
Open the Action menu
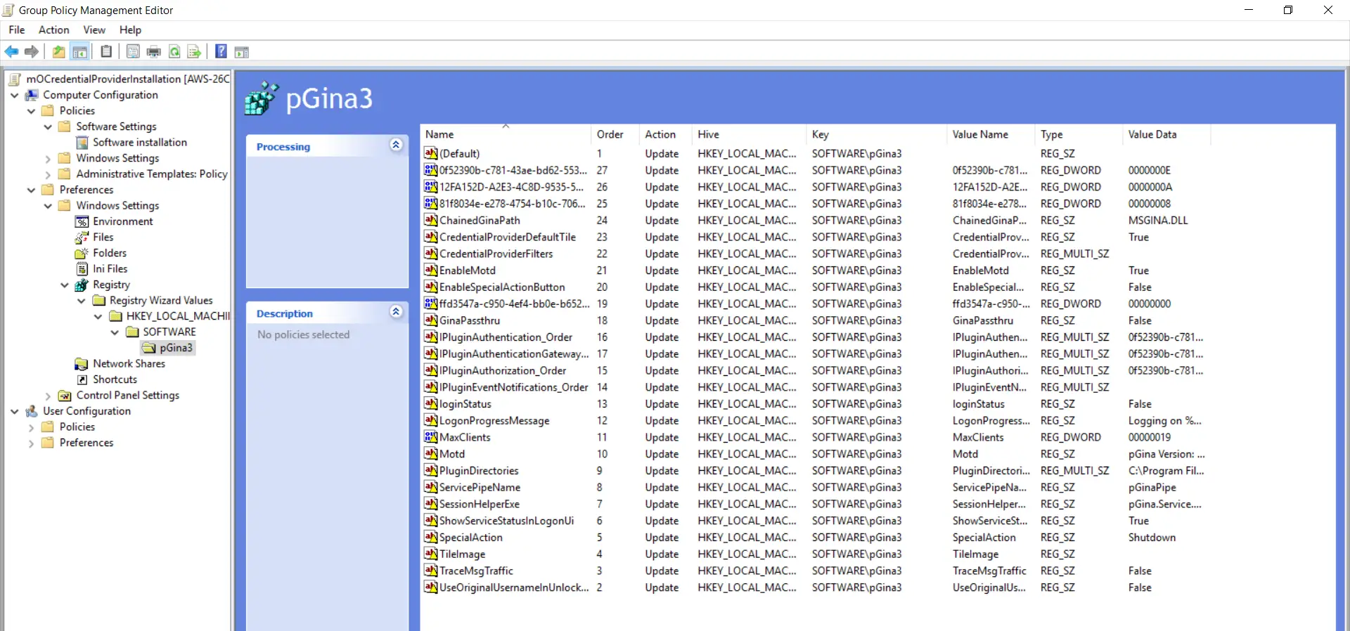tap(53, 30)
